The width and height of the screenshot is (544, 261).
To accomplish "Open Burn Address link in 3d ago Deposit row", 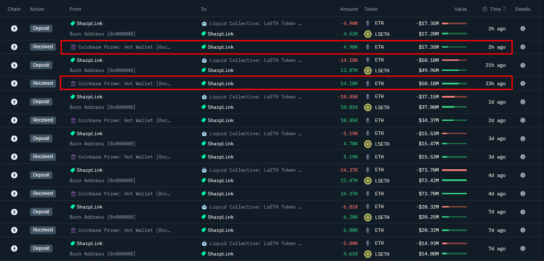I will point(103,144).
